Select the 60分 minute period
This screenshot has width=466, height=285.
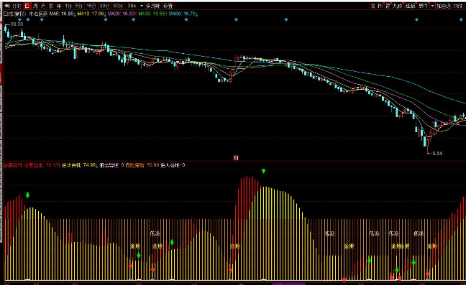point(118,6)
